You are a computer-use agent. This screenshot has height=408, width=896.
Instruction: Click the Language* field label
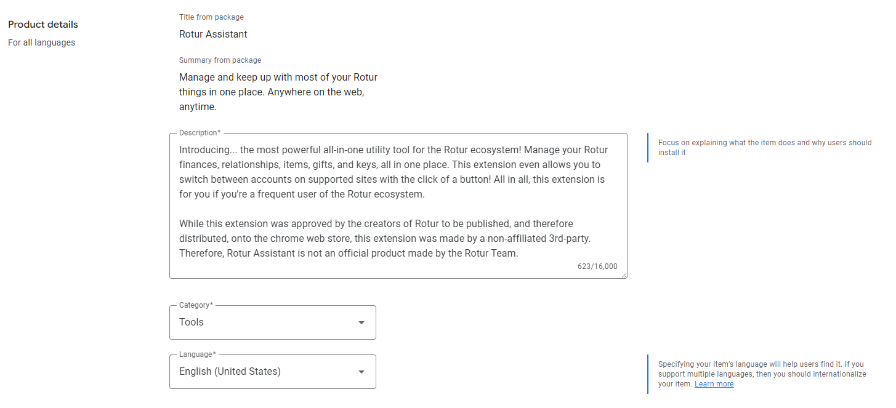coord(197,354)
